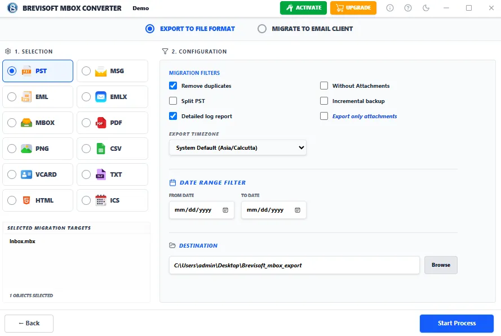The height and width of the screenshot is (336, 501).
Task: Click the MSG envelope icon
Action: coord(101,71)
